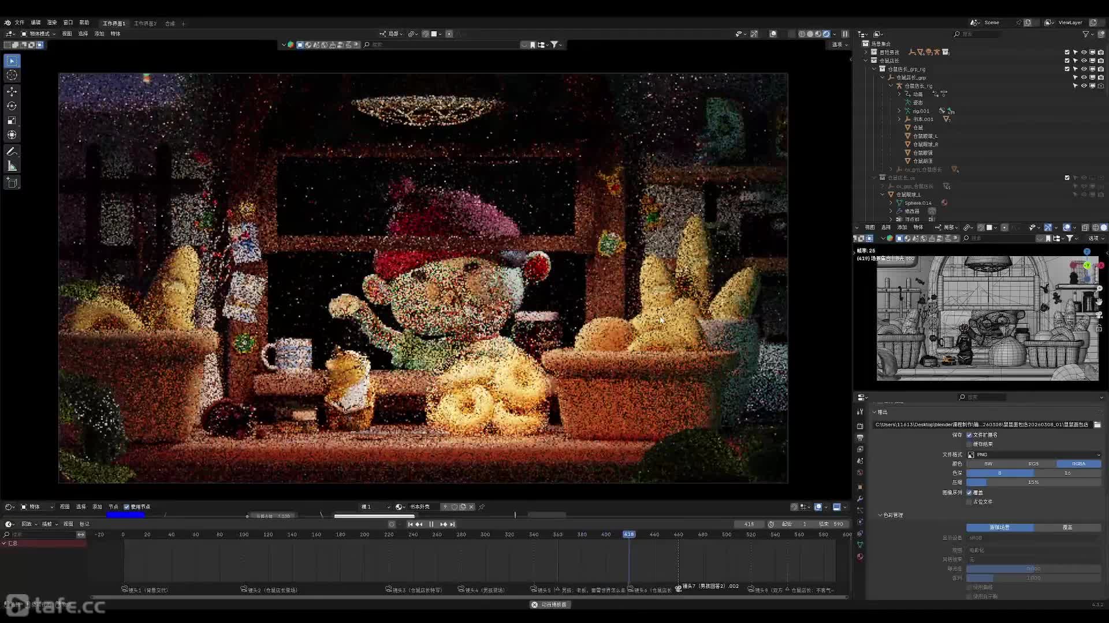Select the Scale tool
The height and width of the screenshot is (623, 1109).
click(x=12, y=121)
